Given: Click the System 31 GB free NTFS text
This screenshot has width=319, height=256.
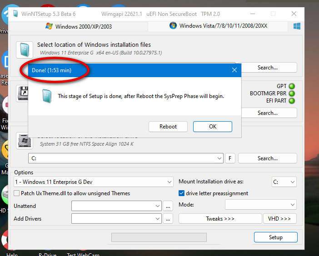Looking at the screenshot, I should pos(87,144).
